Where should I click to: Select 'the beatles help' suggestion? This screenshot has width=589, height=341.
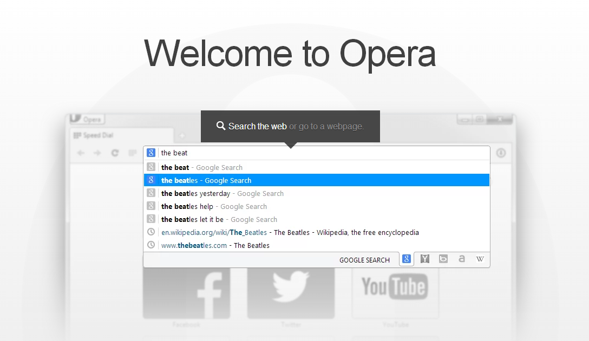click(317, 207)
